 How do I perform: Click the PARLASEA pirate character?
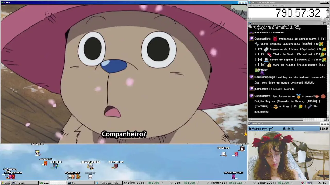pos(242,149)
